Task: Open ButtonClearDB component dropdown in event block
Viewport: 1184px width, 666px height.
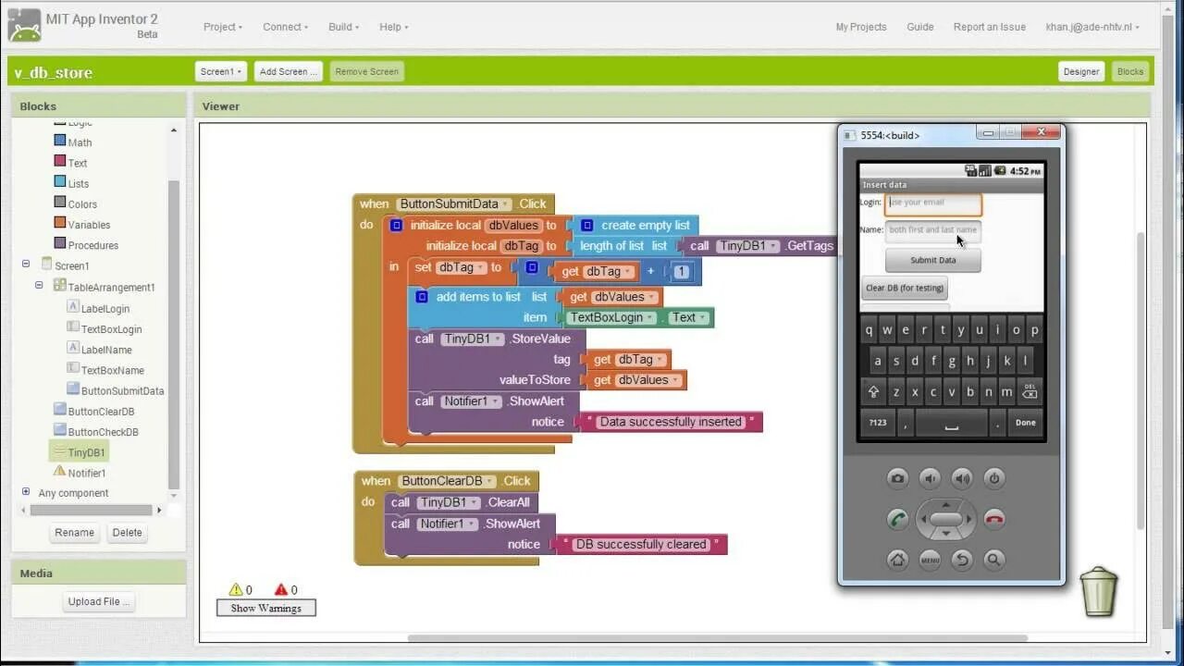Action: [448, 481]
